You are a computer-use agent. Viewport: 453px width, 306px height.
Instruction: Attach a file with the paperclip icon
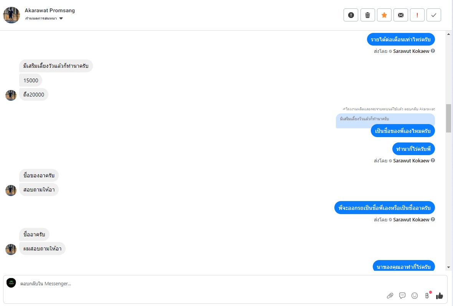click(x=390, y=295)
